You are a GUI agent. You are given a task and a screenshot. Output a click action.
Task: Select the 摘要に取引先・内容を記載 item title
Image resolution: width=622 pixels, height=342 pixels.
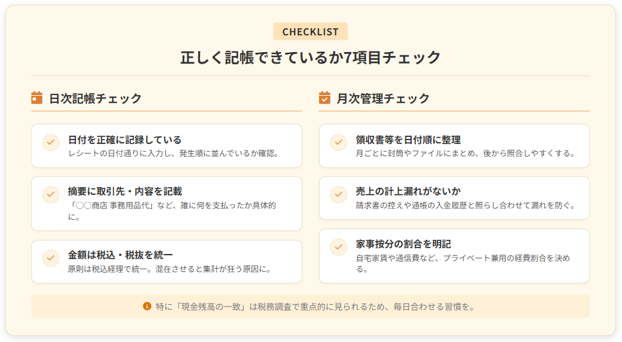125,191
